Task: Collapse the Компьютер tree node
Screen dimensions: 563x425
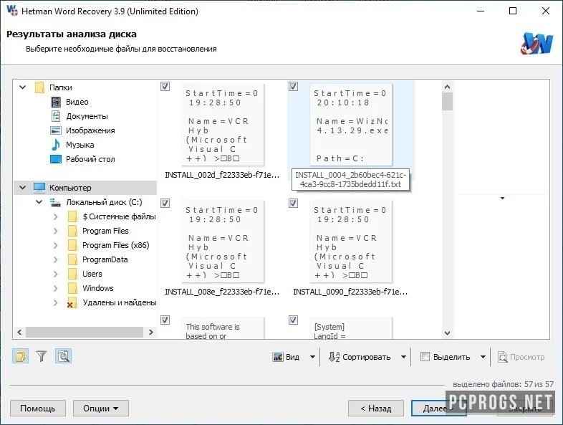Action: (23, 188)
